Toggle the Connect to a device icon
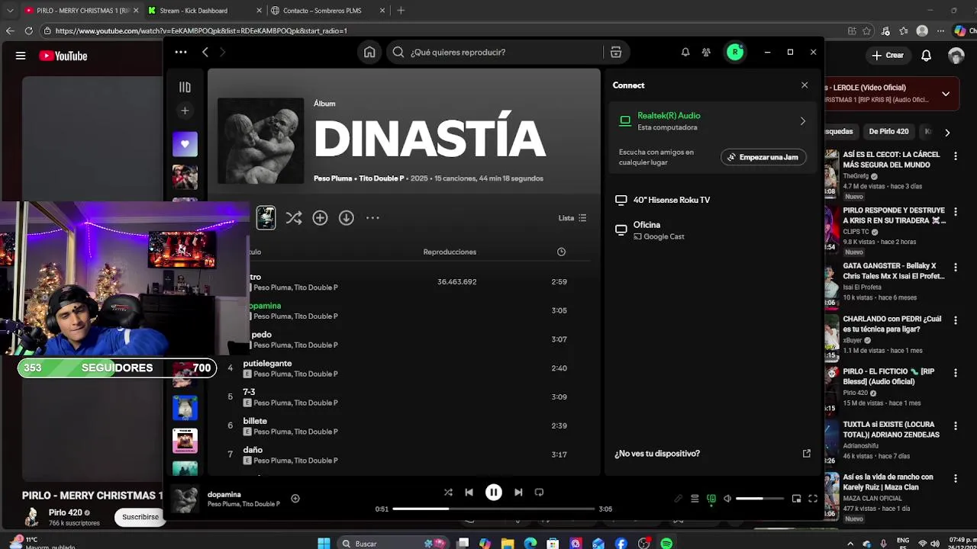This screenshot has height=549, width=977. pos(711,499)
